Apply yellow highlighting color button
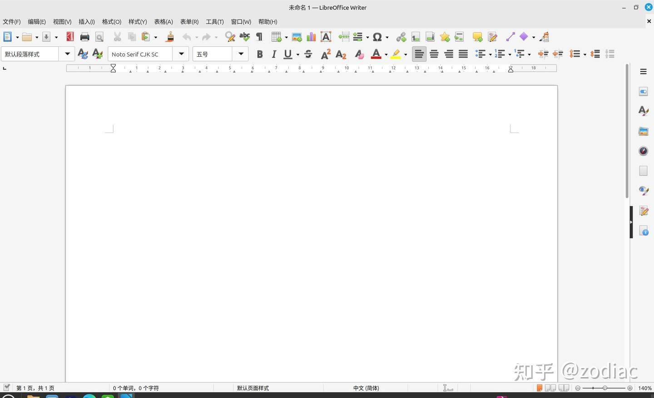654x398 pixels. pos(396,54)
